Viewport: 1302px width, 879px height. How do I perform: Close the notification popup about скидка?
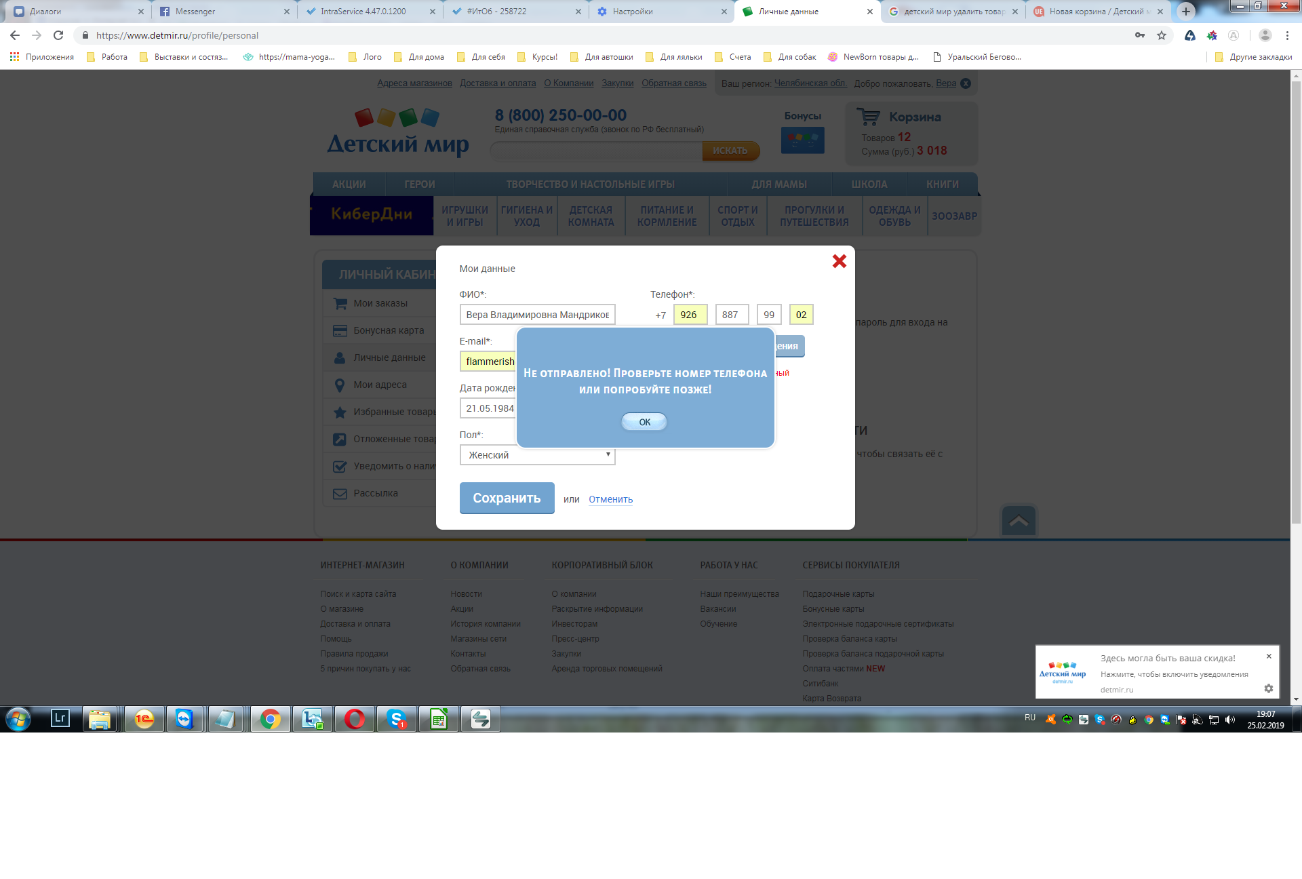pyautogui.click(x=1269, y=657)
